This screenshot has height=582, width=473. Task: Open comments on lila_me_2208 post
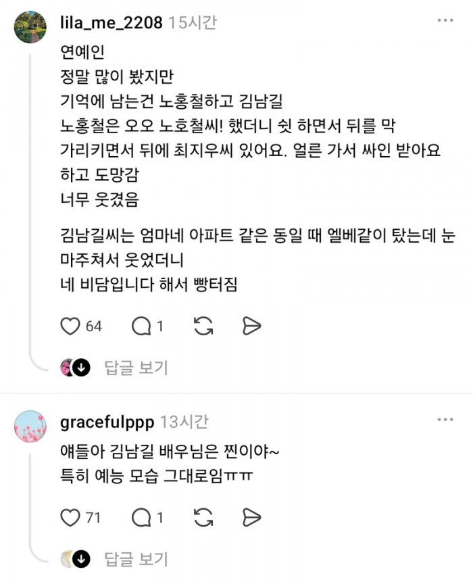(x=141, y=326)
